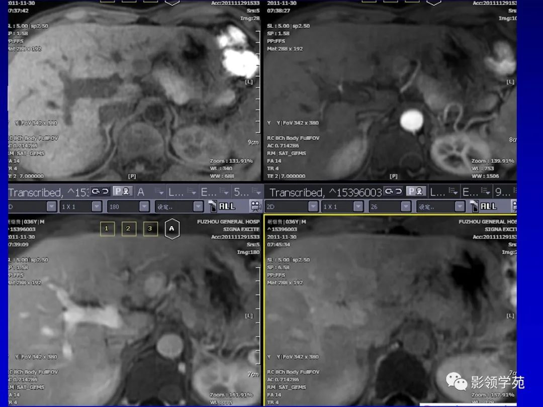
Task: Click the 'ALL' images icon in left viewer toolbar
Action: point(222,207)
